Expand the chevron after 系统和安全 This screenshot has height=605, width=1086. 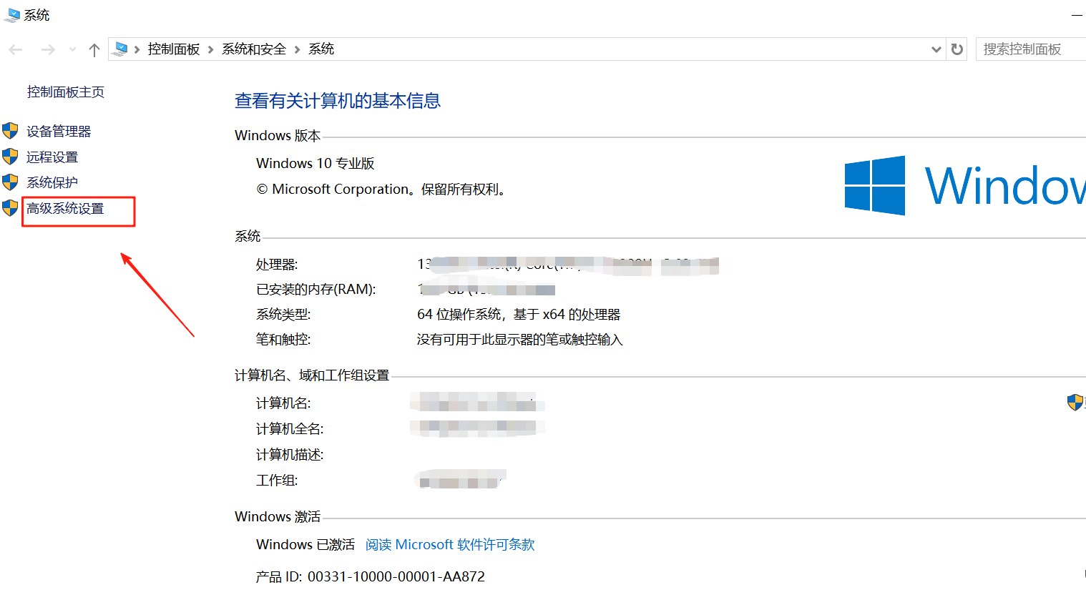click(298, 49)
